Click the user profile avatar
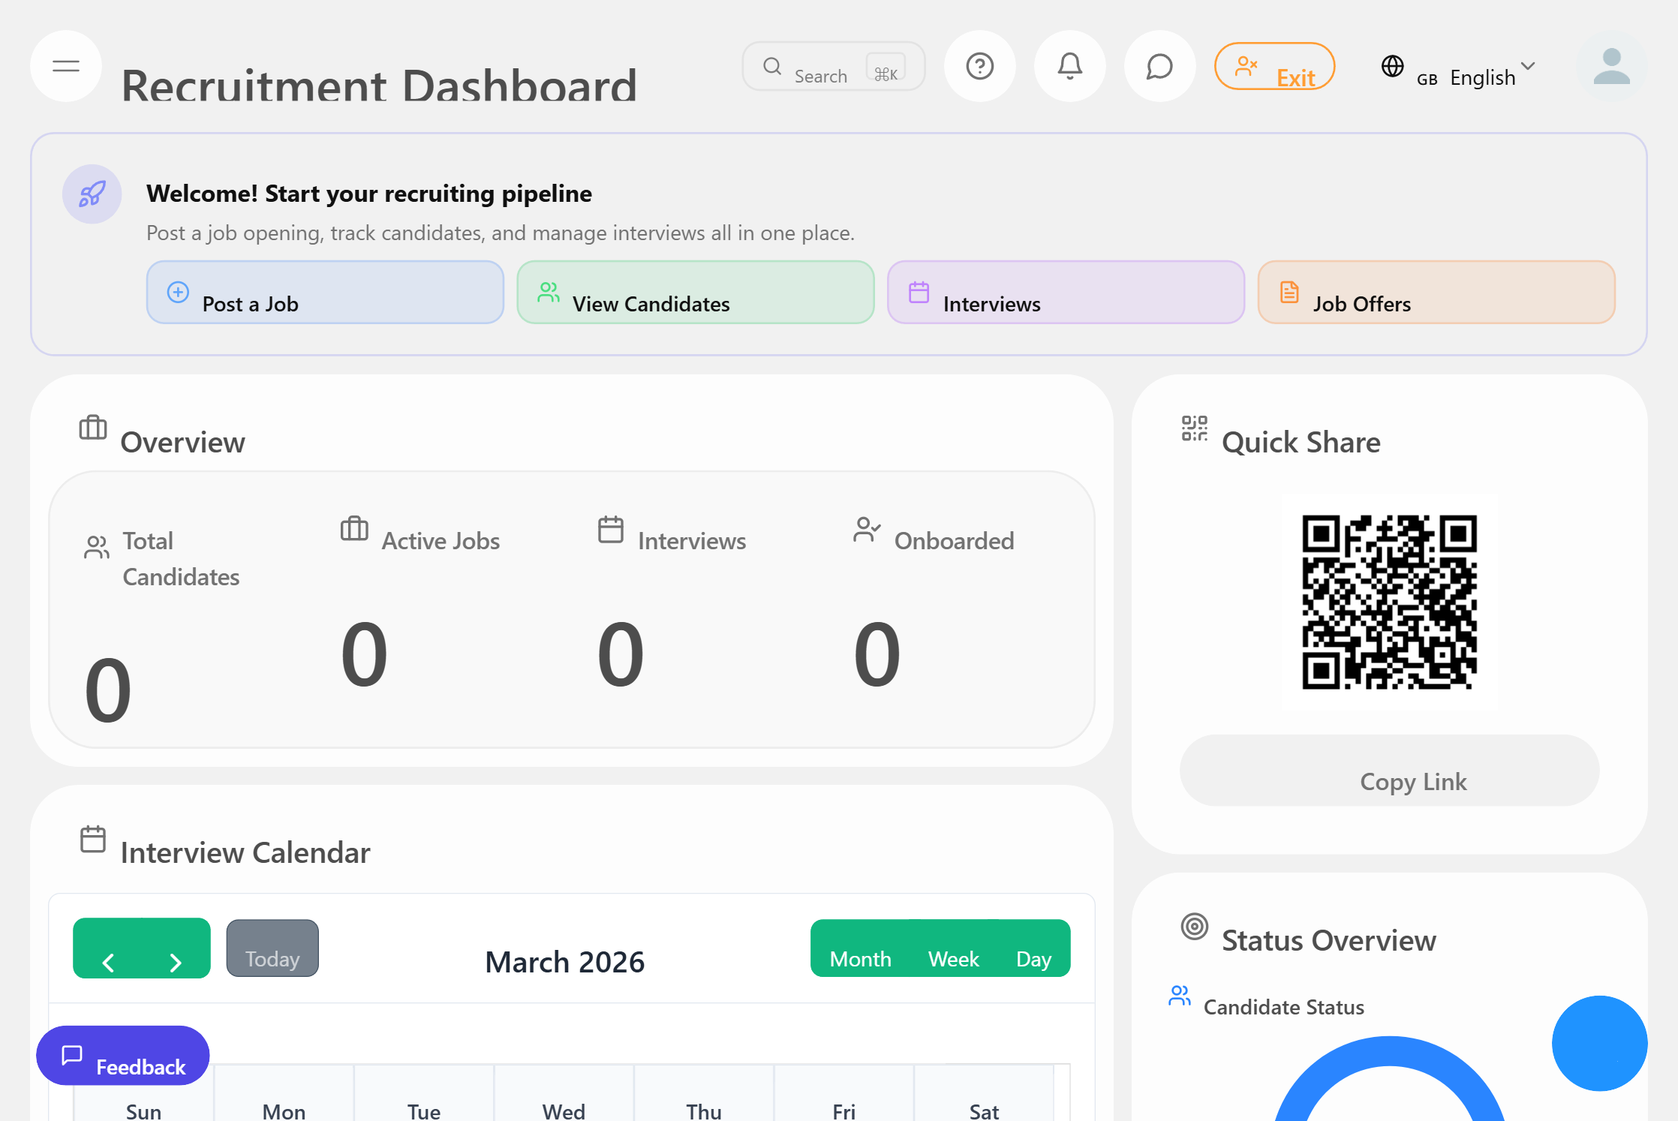This screenshot has width=1678, height=1121. pyautogui.click(x=1611, y=66)
